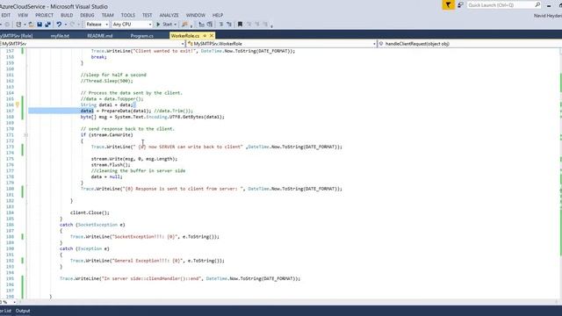
Task: Click the greyed Next Bookmark icon
Action: [257, 25]
